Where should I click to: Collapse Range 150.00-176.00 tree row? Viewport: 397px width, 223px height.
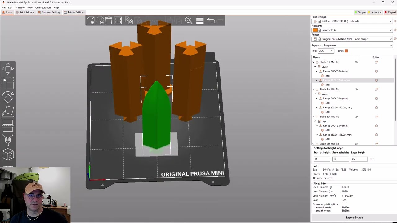(x=317, y=135)
